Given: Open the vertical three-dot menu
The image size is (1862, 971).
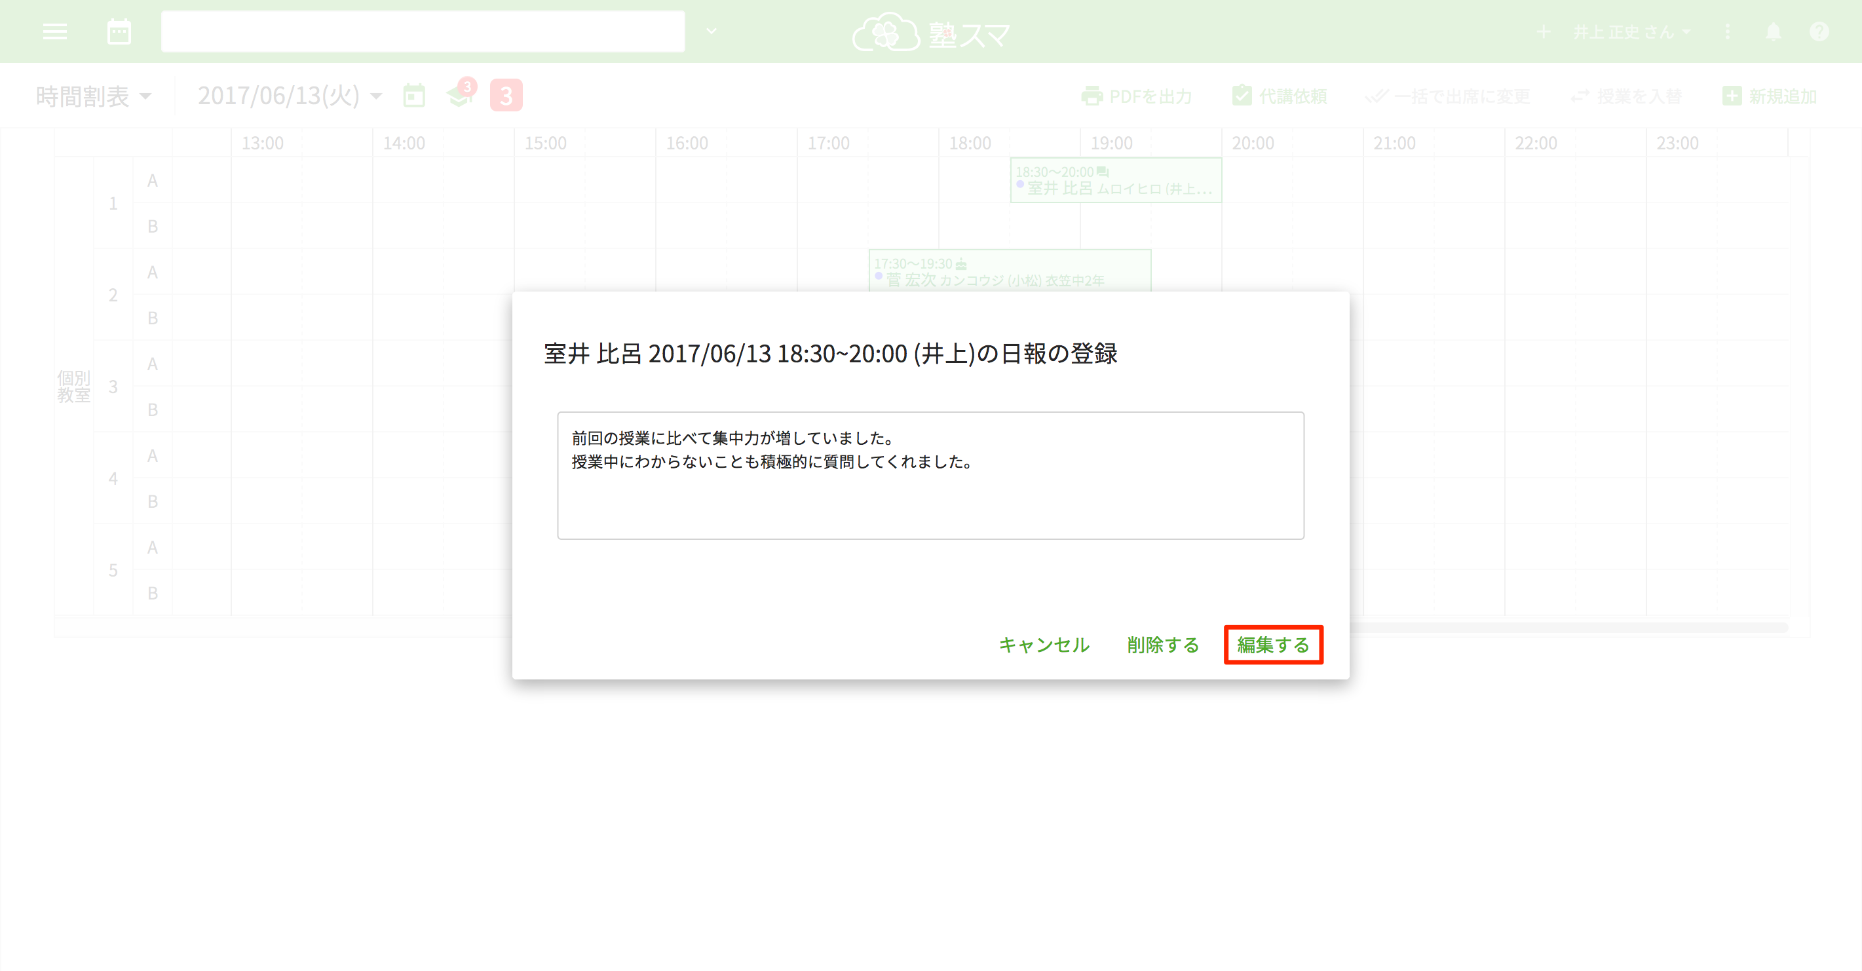Looking at the screenshot, I should [x=1728, y=32].
